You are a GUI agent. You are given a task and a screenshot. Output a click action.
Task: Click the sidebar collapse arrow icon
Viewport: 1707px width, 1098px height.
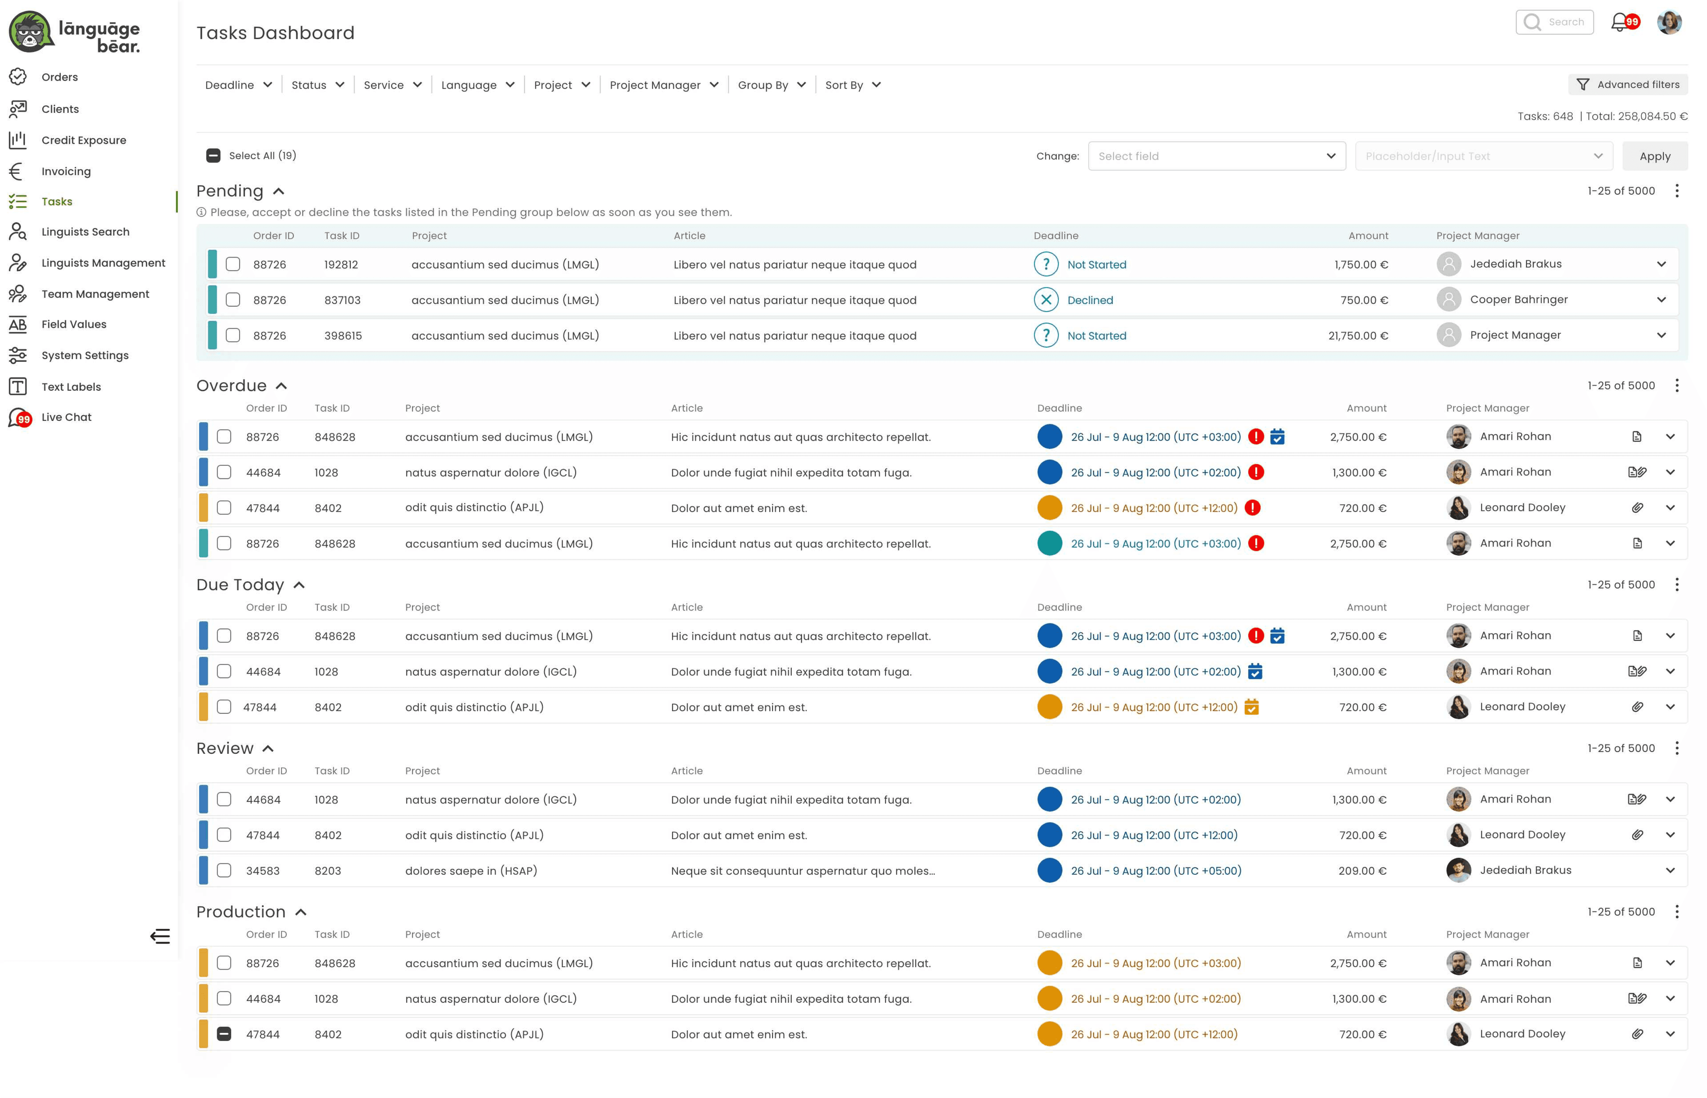click(x=160, y=936)
